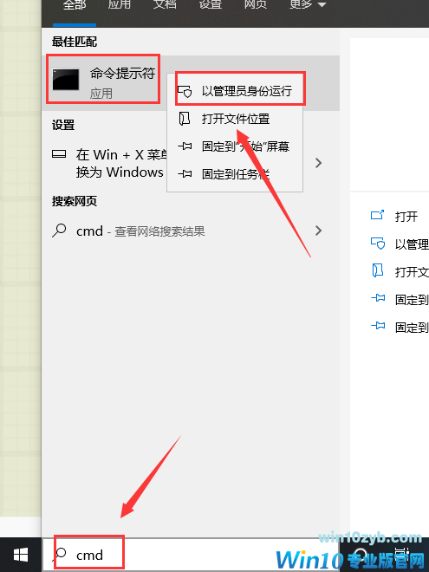Switch to the 应用 tab
Viewport: 429px width, 572px height.
[x=120, y=4]
